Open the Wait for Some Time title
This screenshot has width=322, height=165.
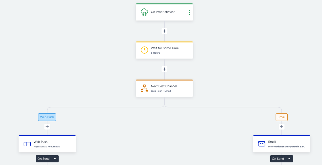click(165, 48)
